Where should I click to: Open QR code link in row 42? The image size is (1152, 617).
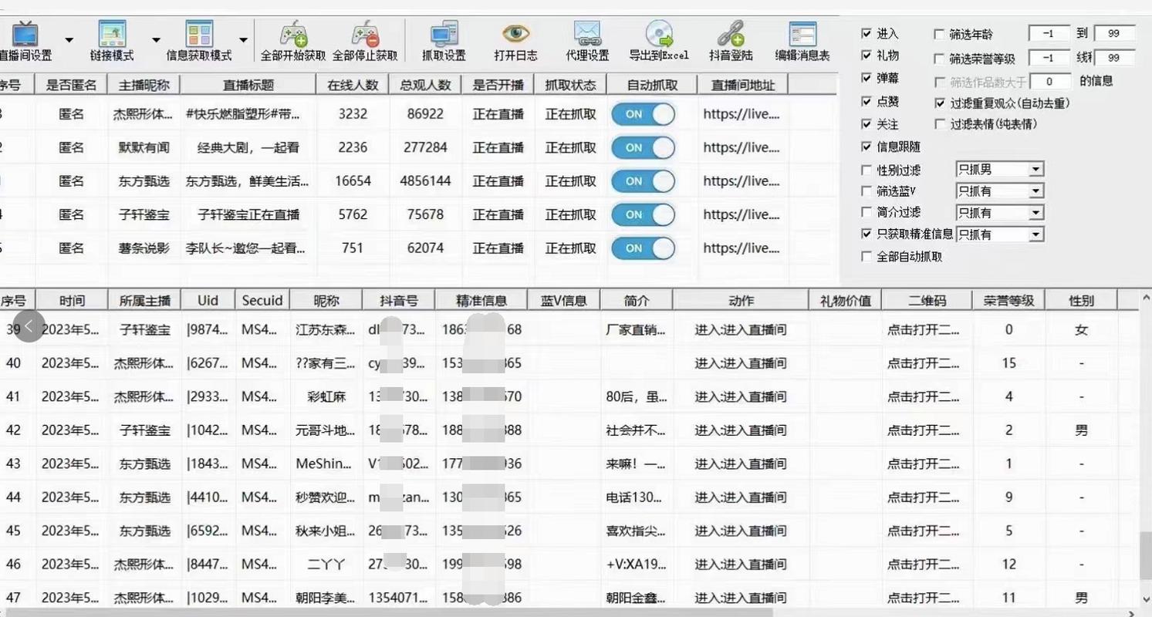[924, 430]
